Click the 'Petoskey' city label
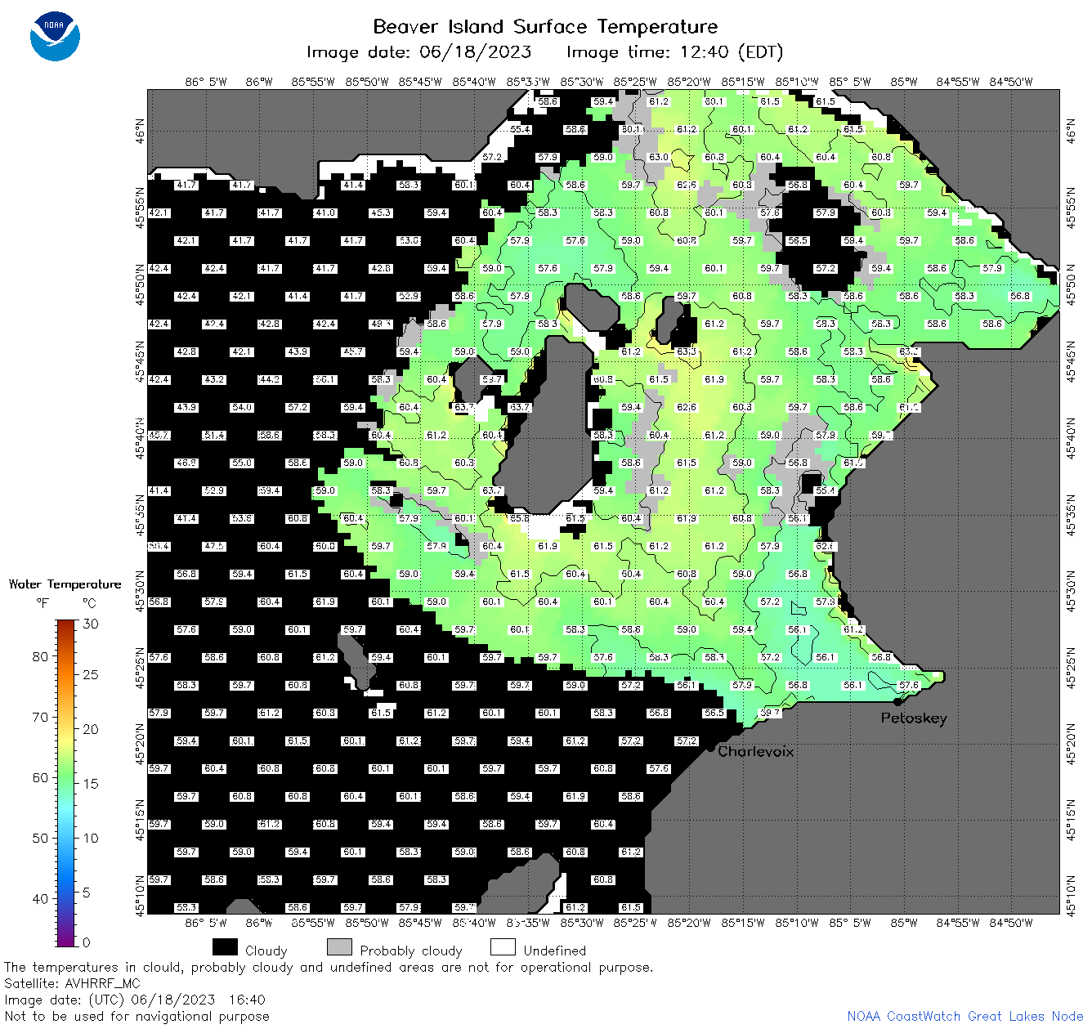The height and width of the screenshot is (1029, 1092). pos(914,718)
